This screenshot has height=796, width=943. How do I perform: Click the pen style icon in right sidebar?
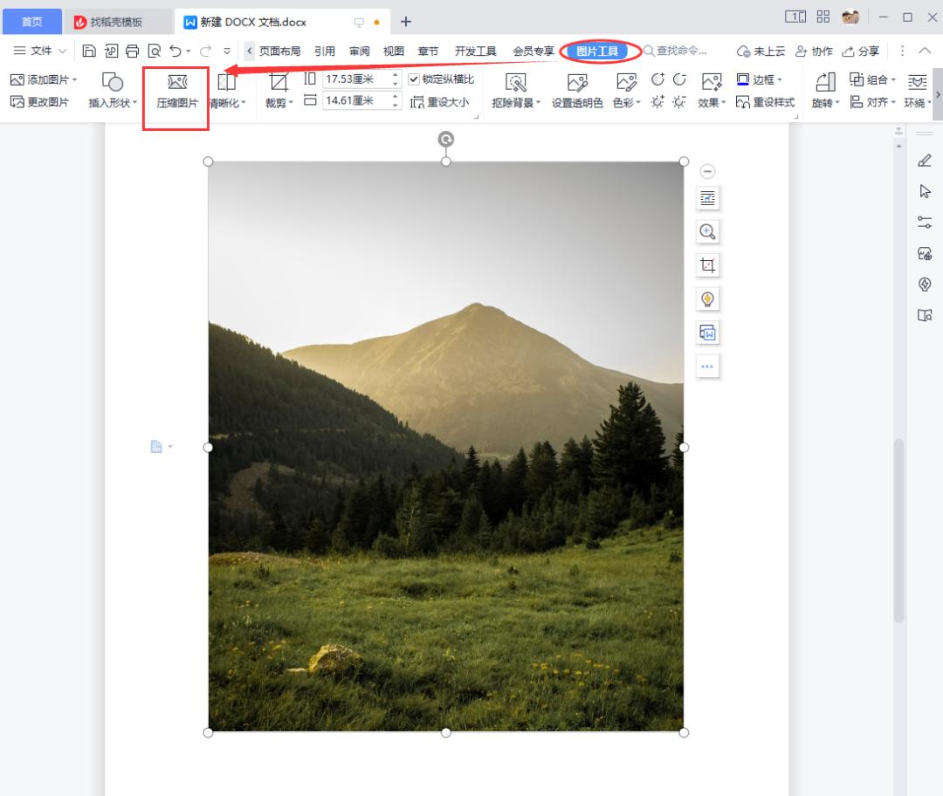tap(925, 161)
